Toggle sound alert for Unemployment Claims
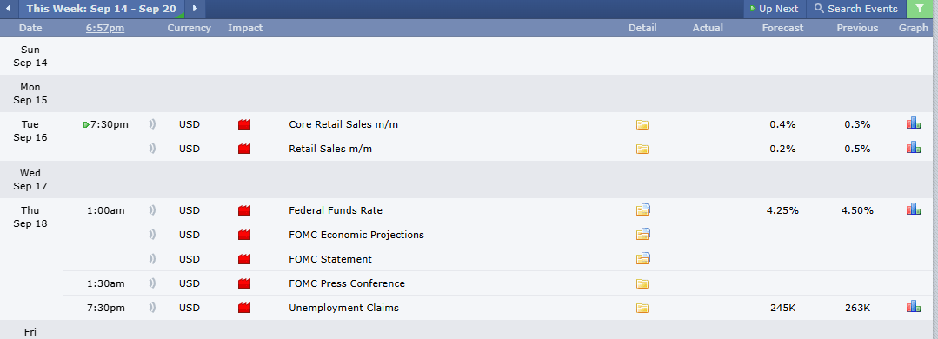 [x=152, y=308]
